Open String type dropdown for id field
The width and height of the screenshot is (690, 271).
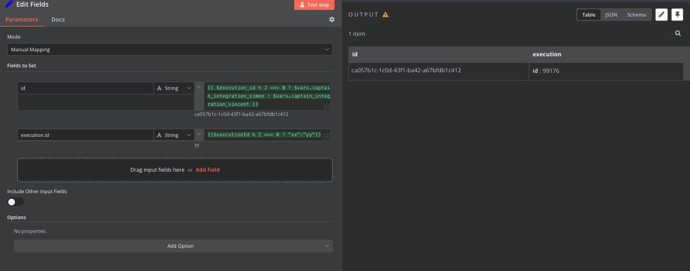173,88
